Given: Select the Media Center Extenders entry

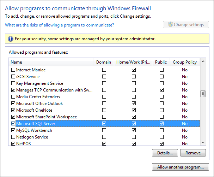Looking at the screenshot, I should (38, 97).
